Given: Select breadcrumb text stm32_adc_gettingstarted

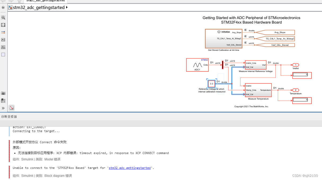Looking at the screenshot, I should click(39, 7).
